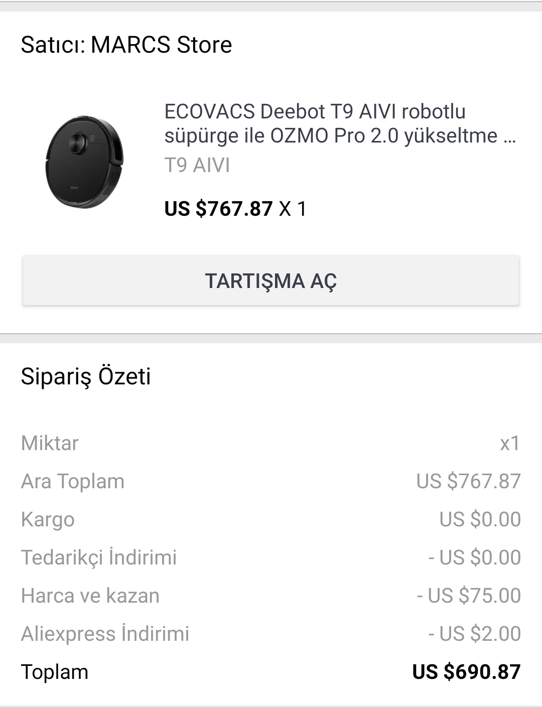Tap the Kargo amount US $0.00
Screen dimensions: 542x707
point(480,519)
